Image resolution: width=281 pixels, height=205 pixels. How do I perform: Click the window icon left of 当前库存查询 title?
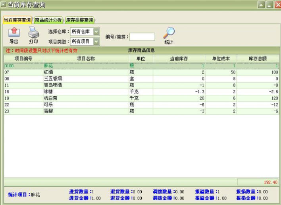click(4, 4)
